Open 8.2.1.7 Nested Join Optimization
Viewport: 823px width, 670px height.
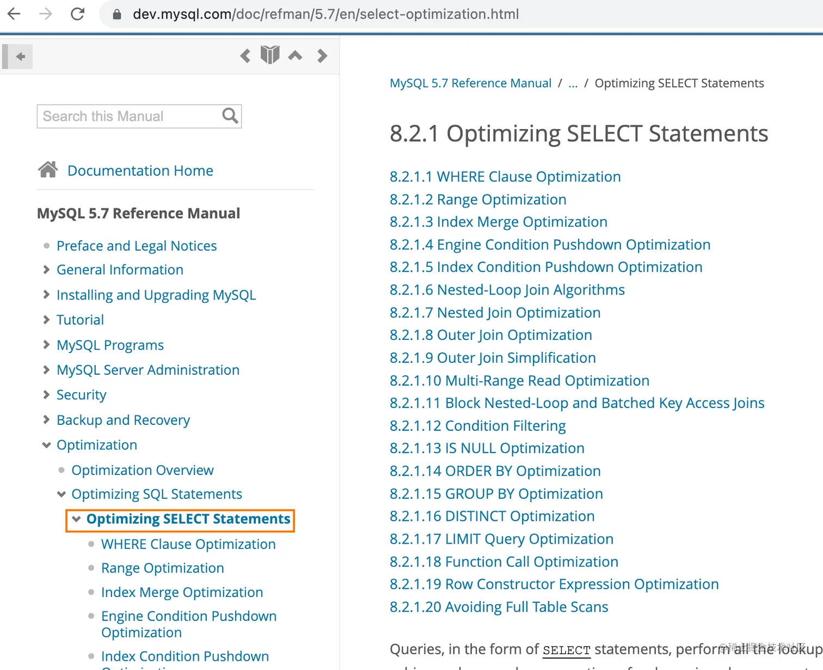click(495, 313)
